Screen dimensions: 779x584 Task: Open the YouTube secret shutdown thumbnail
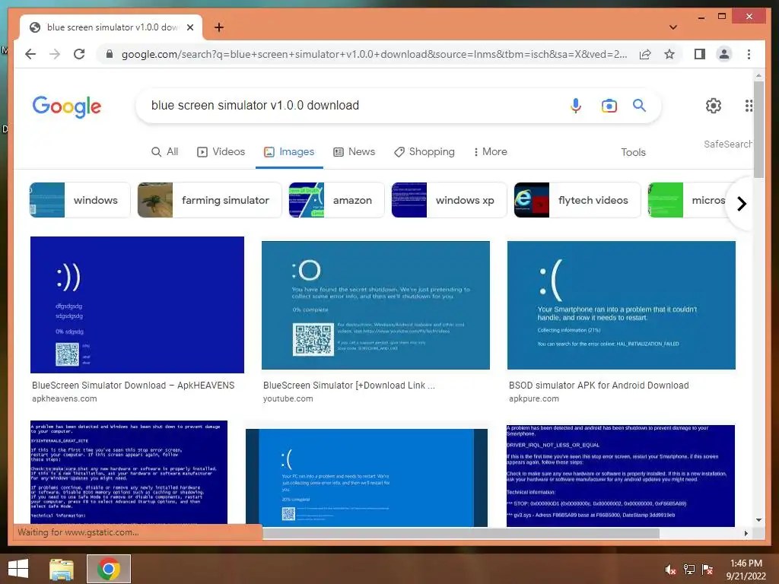click(x=376, y=306)
